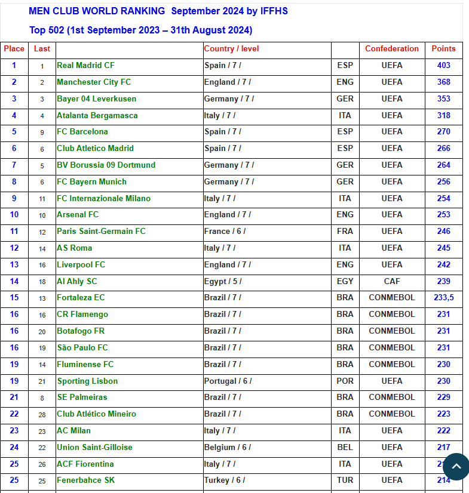Click the 'POR' country code

click(345, 381)
